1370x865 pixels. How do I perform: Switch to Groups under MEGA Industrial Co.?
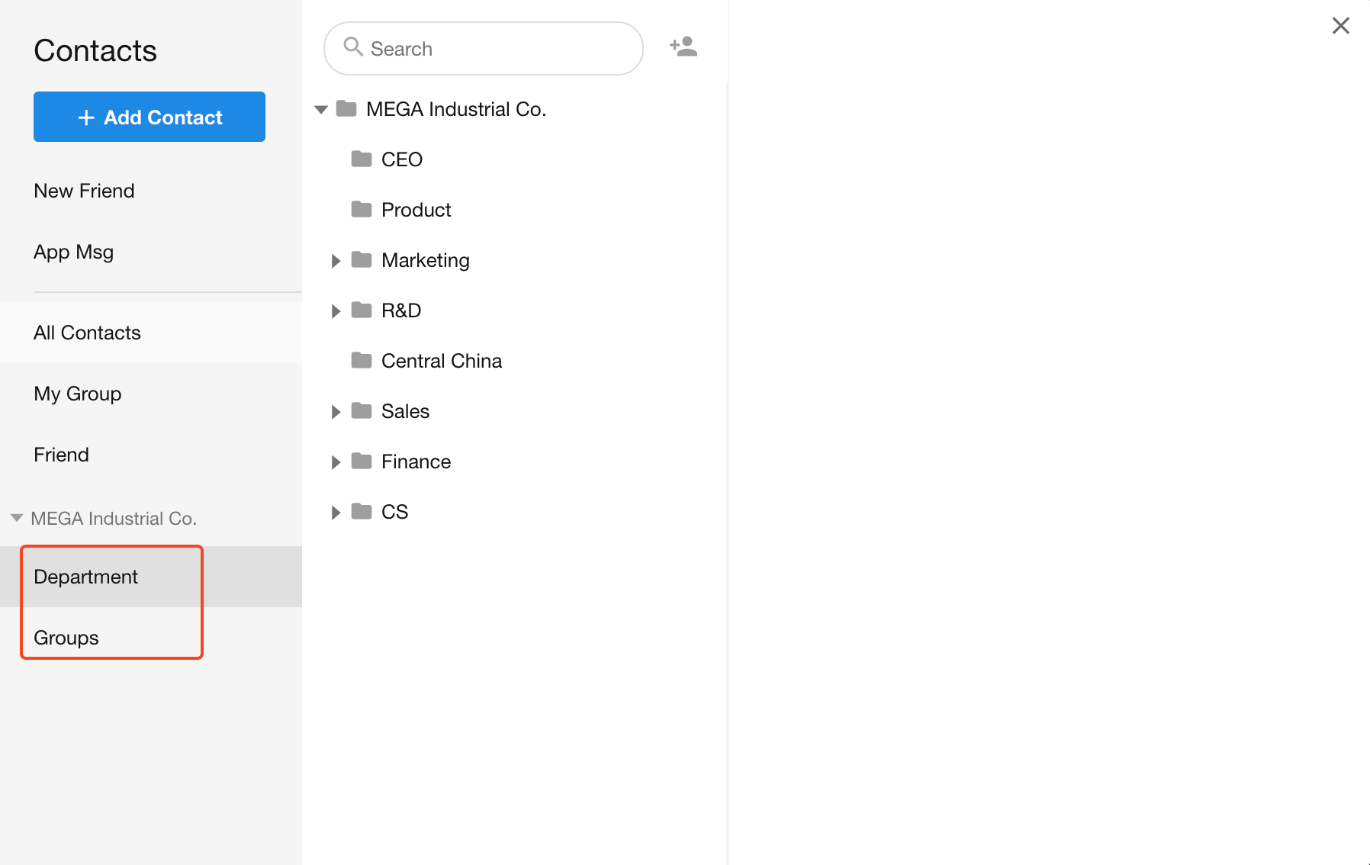66,638
